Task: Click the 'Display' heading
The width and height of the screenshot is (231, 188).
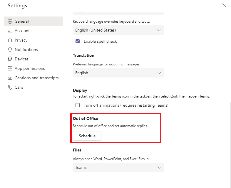Action: pos(80,90)
